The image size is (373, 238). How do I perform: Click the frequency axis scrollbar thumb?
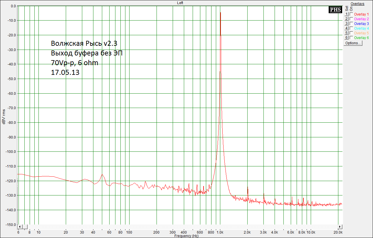tap(25, 227)
